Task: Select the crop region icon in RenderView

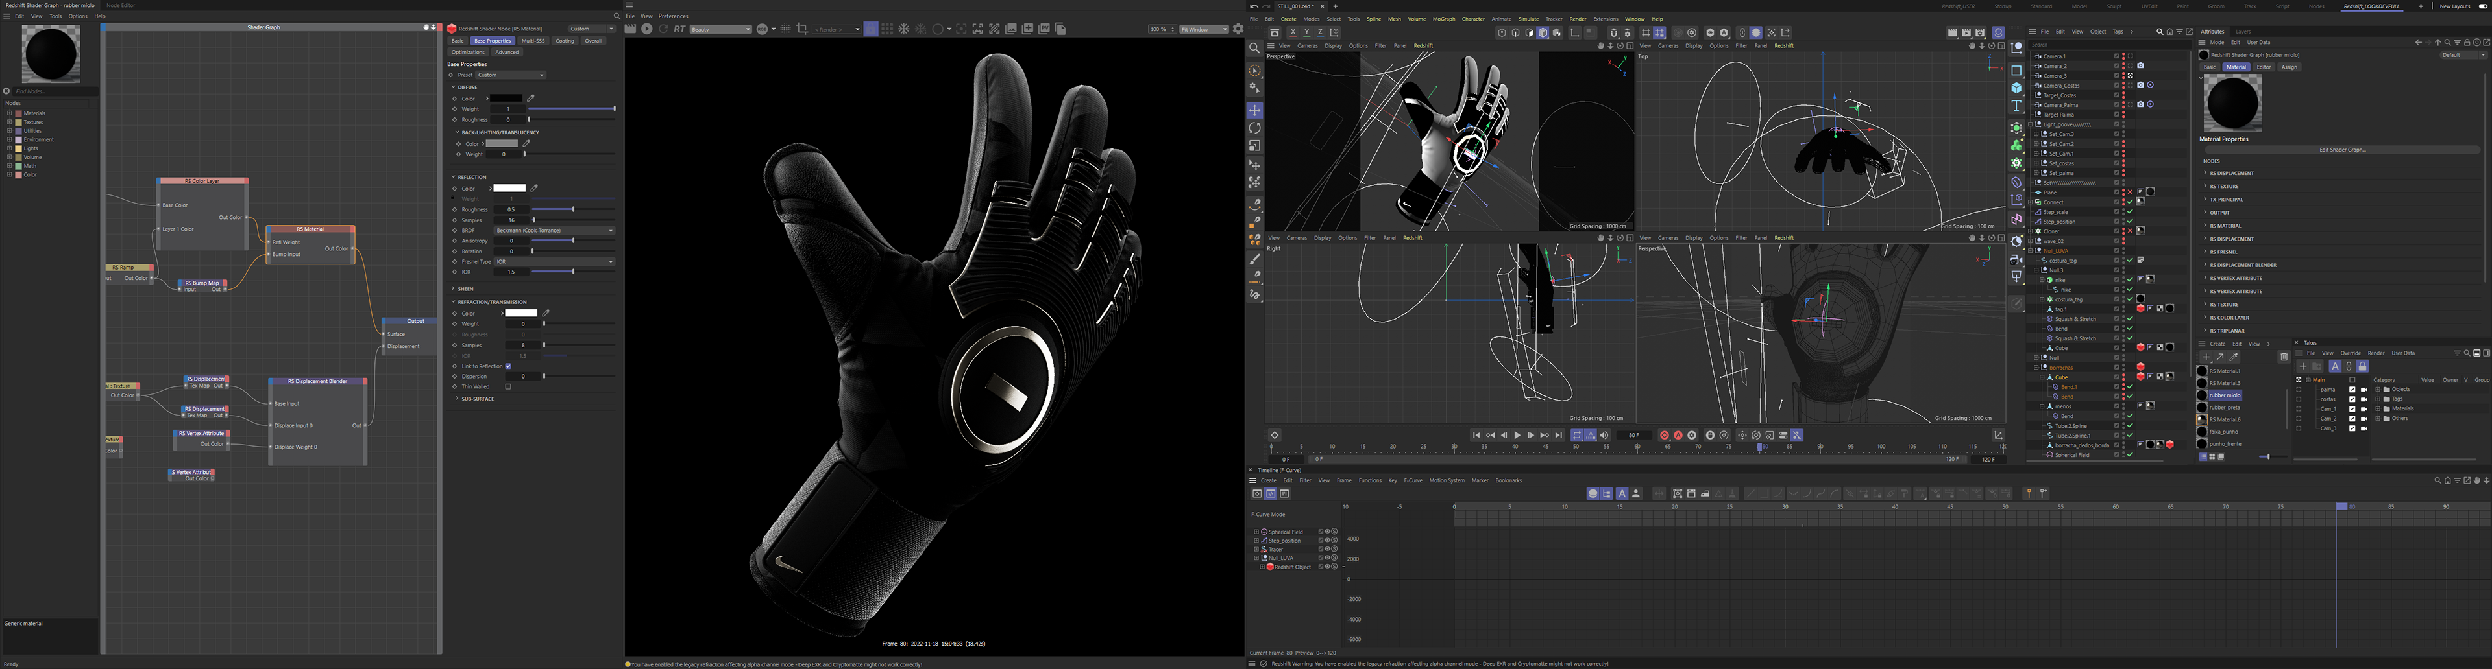Action: (802, 29)
